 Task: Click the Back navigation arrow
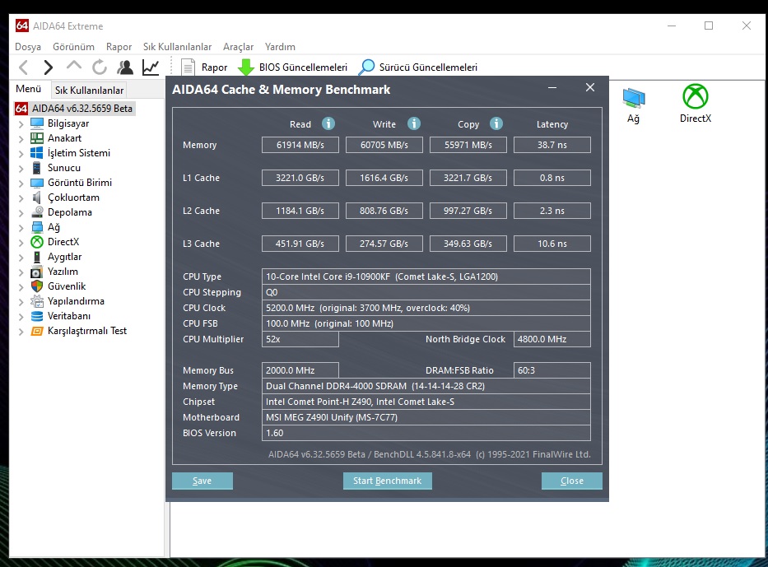coord(23,67)
